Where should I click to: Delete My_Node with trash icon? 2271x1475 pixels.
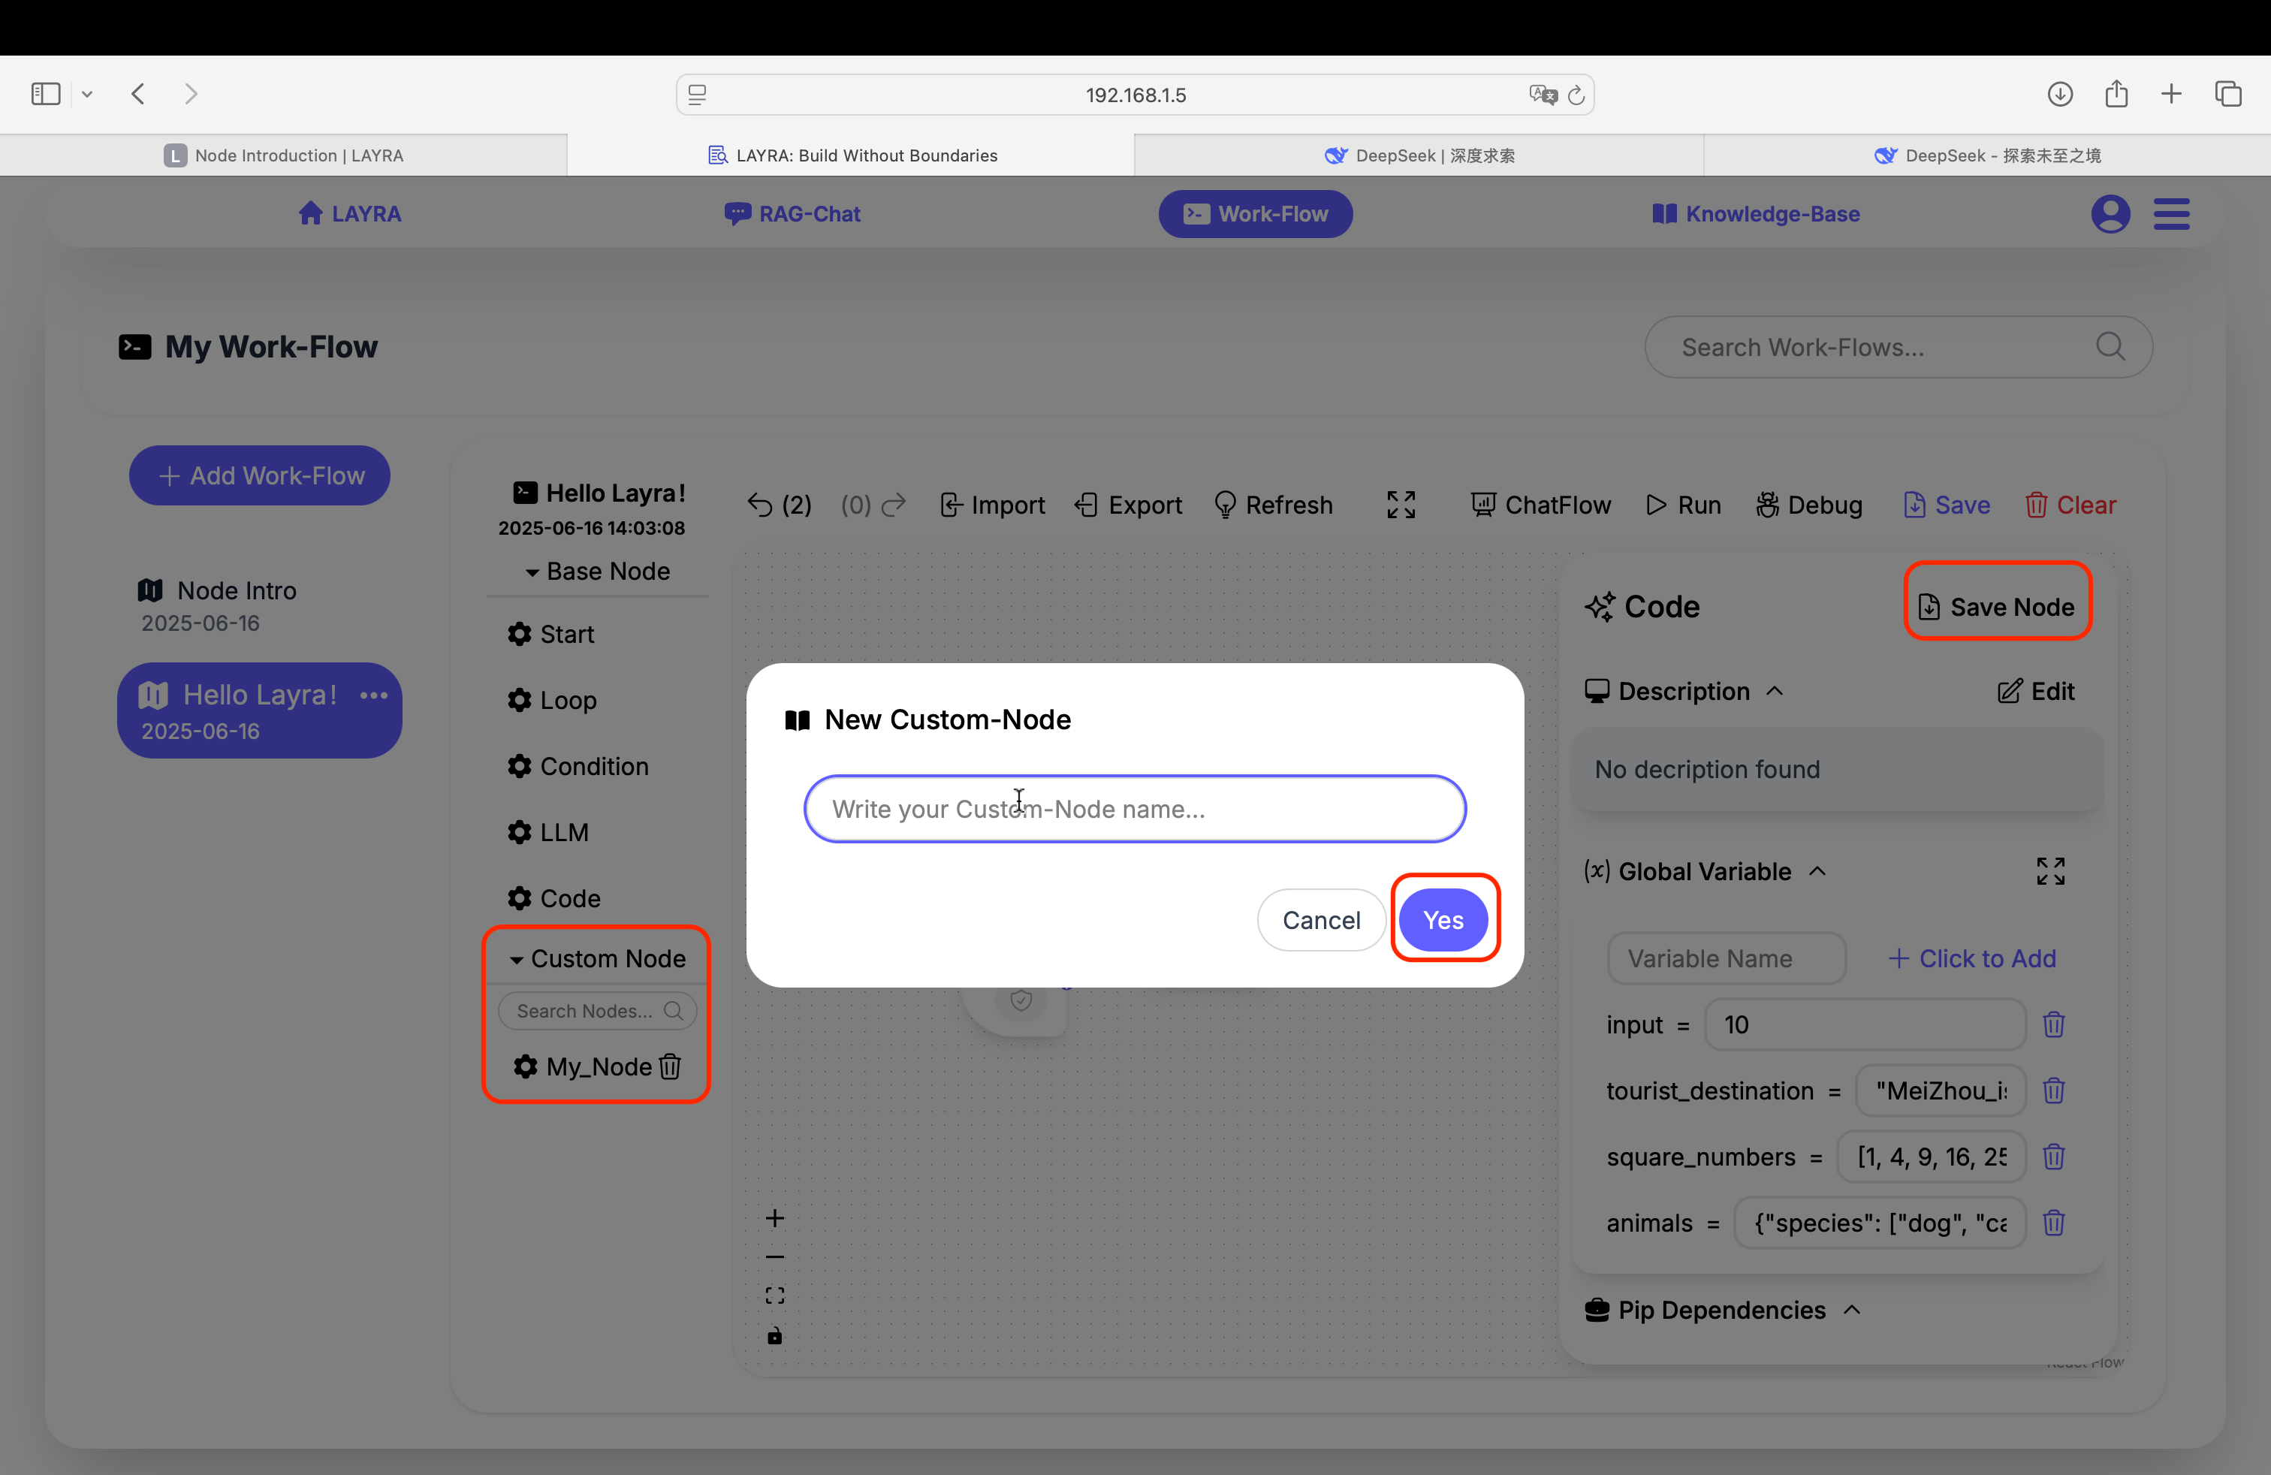click(x=670, y=1066)
